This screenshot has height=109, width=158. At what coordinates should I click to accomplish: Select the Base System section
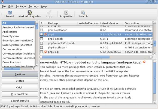click(x=18, y=36)
